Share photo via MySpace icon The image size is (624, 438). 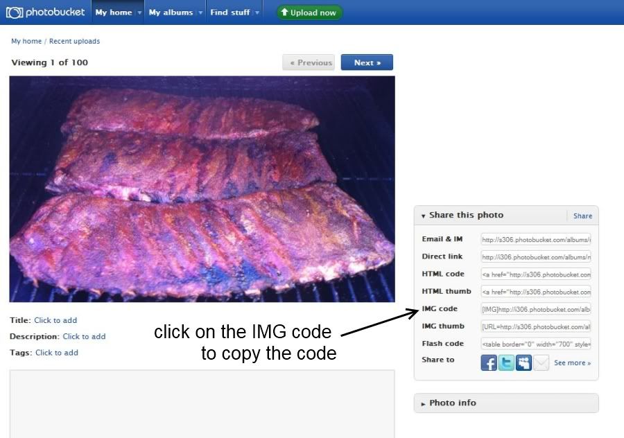point(523,362)
